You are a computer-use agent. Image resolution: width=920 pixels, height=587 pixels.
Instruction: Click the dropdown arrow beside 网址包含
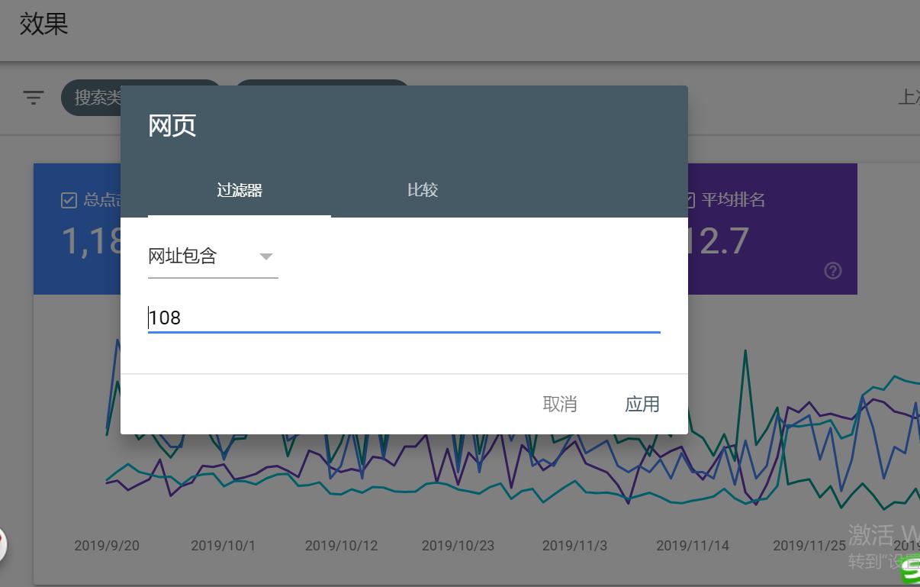click(x=266, y=257)
